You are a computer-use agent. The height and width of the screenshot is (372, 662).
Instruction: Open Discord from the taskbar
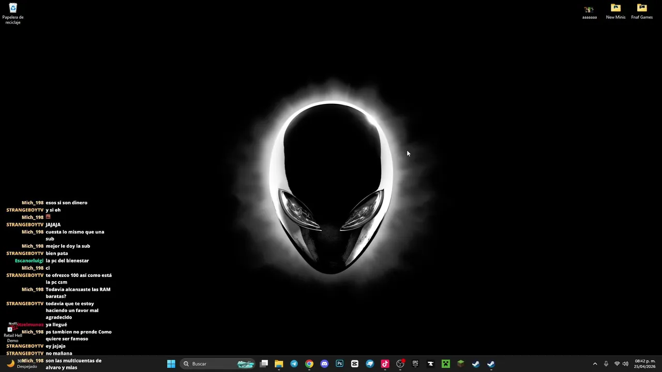click(x=324, y=364)
